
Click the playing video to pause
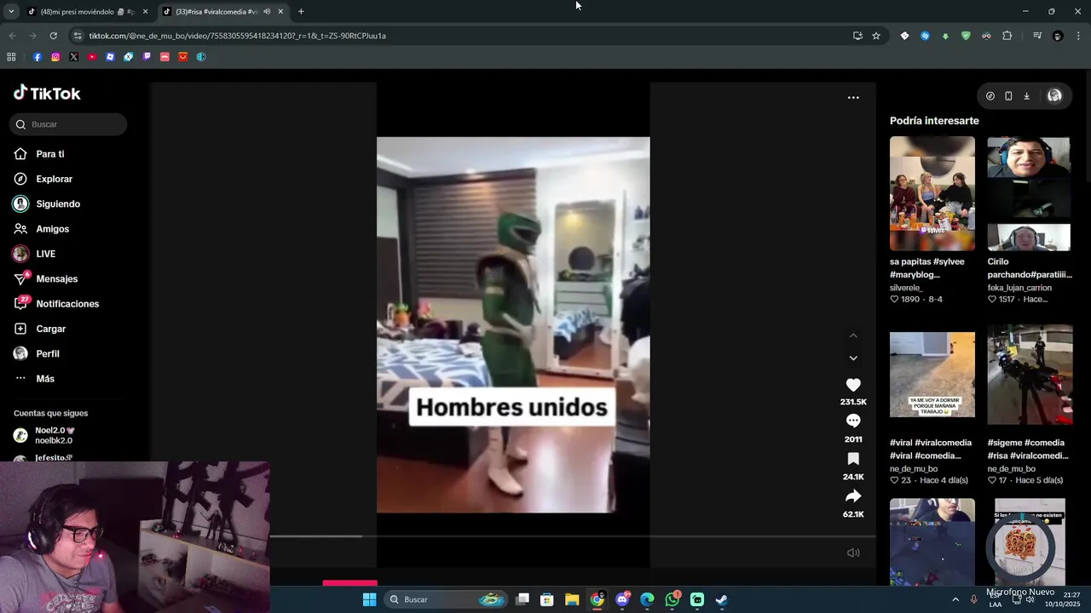tap(513, 325)
